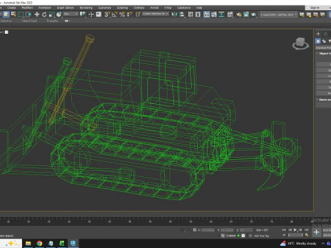Click Play Animation button
This screenshot has width=331, height=248.
[x=295, y=230]
